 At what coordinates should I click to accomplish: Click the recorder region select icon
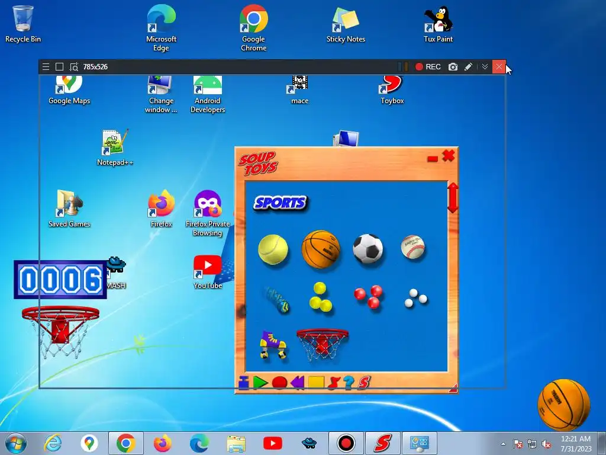(74, 67)
